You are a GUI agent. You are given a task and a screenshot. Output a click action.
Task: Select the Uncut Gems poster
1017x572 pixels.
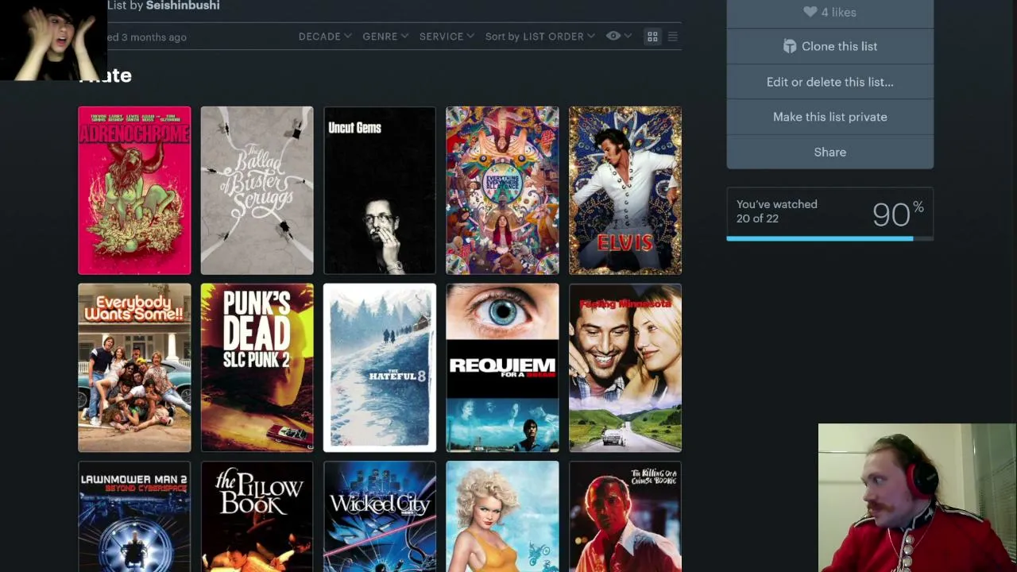pos(380,191)
